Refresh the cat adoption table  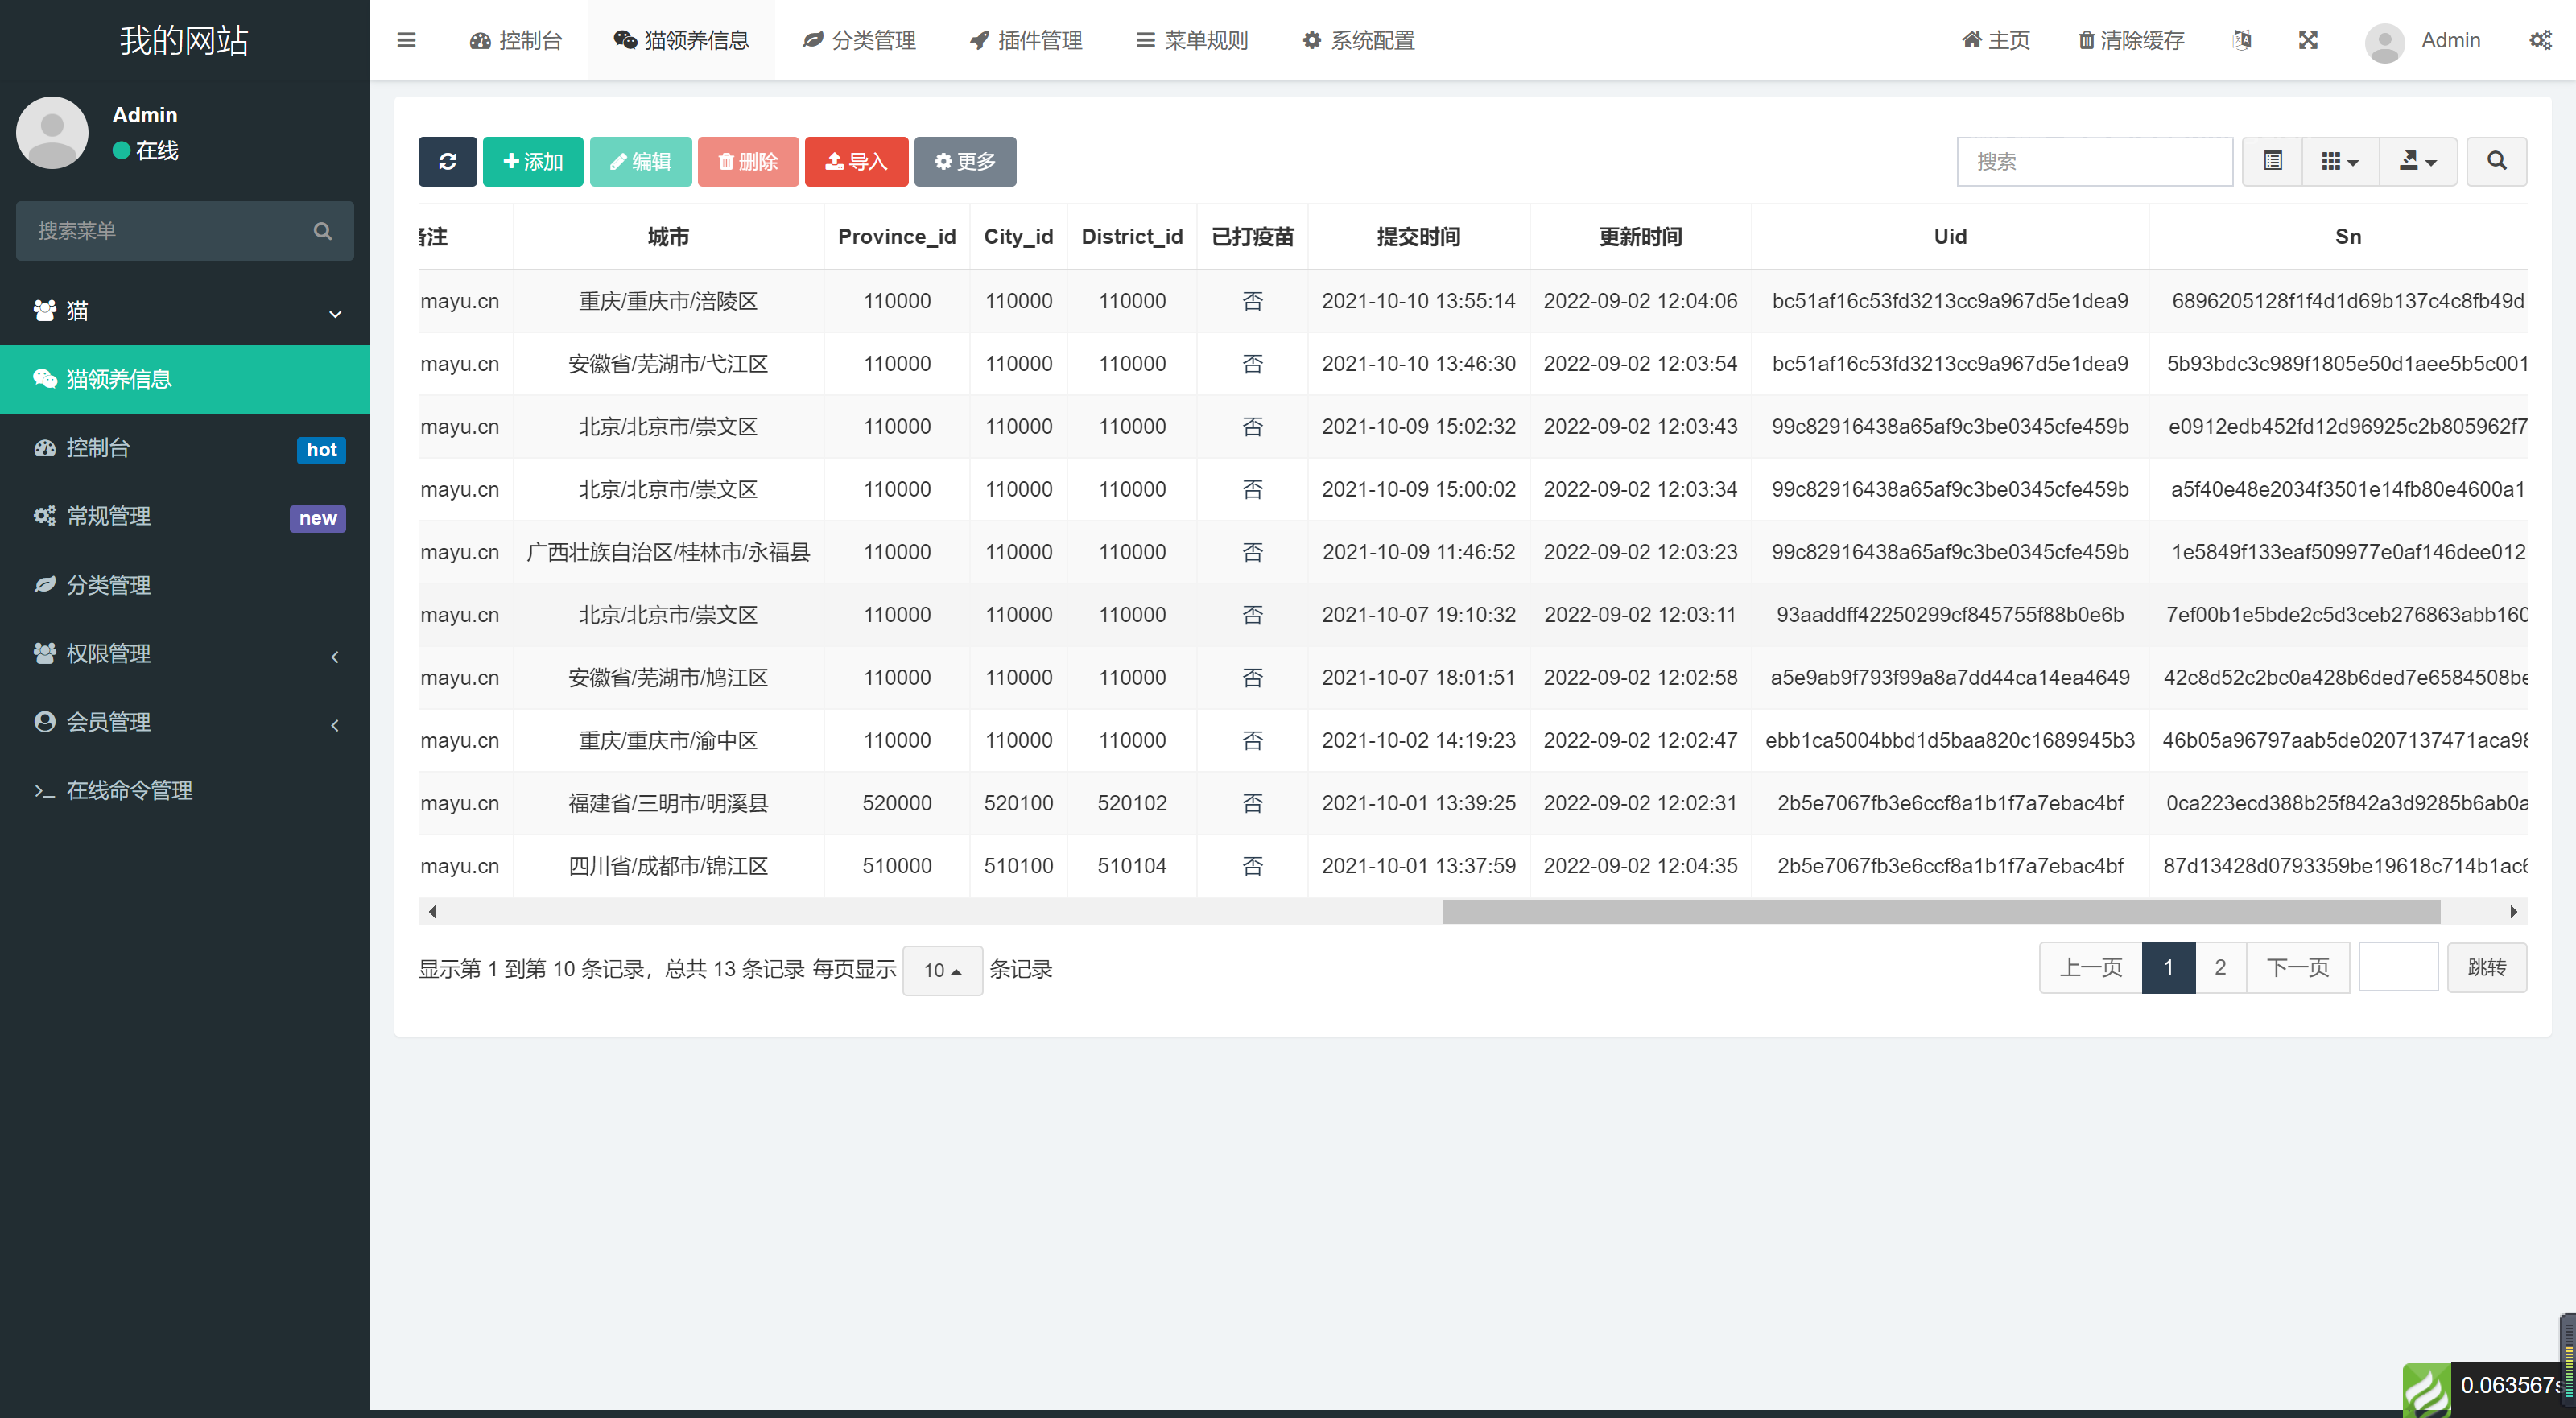(x=447, y=161)
